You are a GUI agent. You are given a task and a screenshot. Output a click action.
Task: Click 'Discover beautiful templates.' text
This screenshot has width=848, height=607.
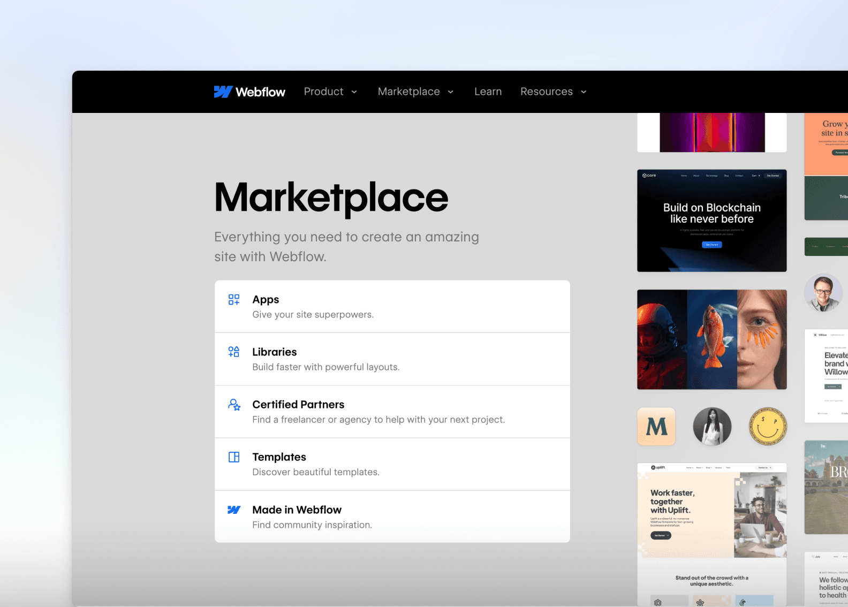(316, 472)
